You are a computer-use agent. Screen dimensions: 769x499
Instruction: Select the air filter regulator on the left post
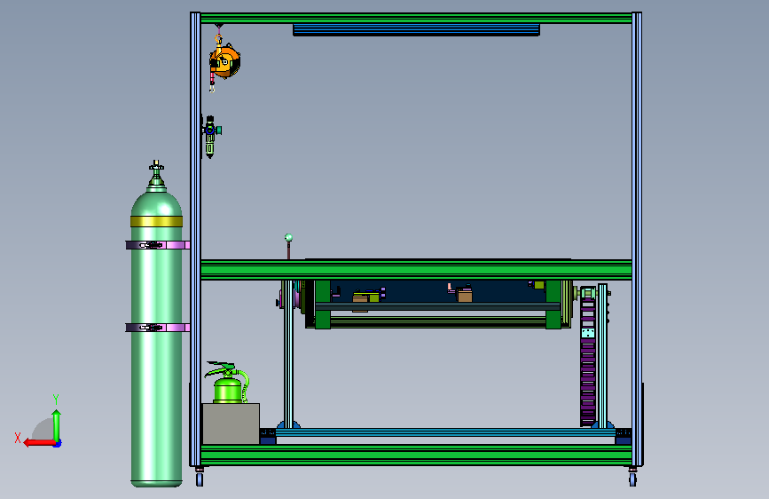click(x=211, y=136)
